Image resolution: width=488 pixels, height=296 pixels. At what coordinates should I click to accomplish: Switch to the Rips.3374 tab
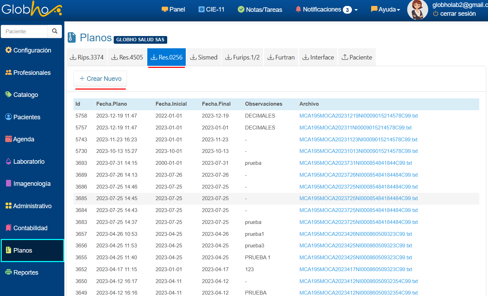87,57
